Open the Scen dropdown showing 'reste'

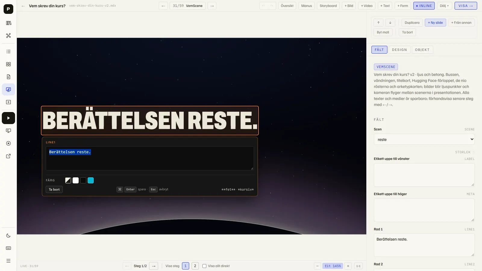point(424,139)
